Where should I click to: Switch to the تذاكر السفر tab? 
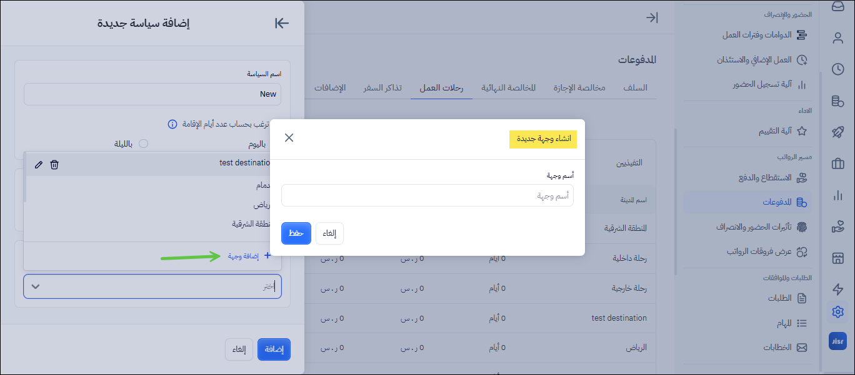382,88
